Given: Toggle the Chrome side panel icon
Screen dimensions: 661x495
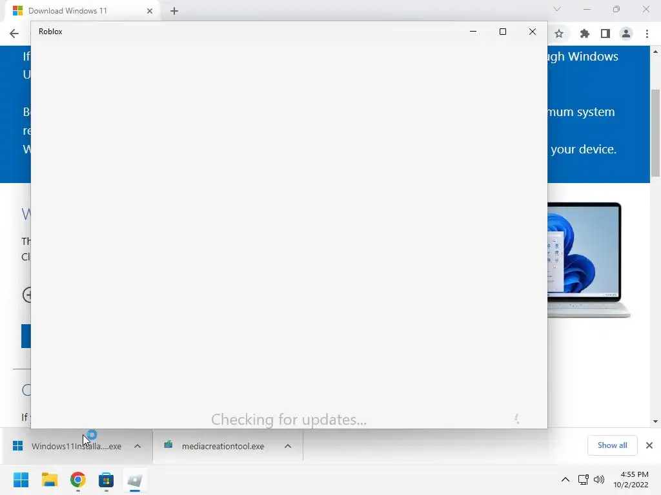Looking at the screenshot, I should coord(605,34).
